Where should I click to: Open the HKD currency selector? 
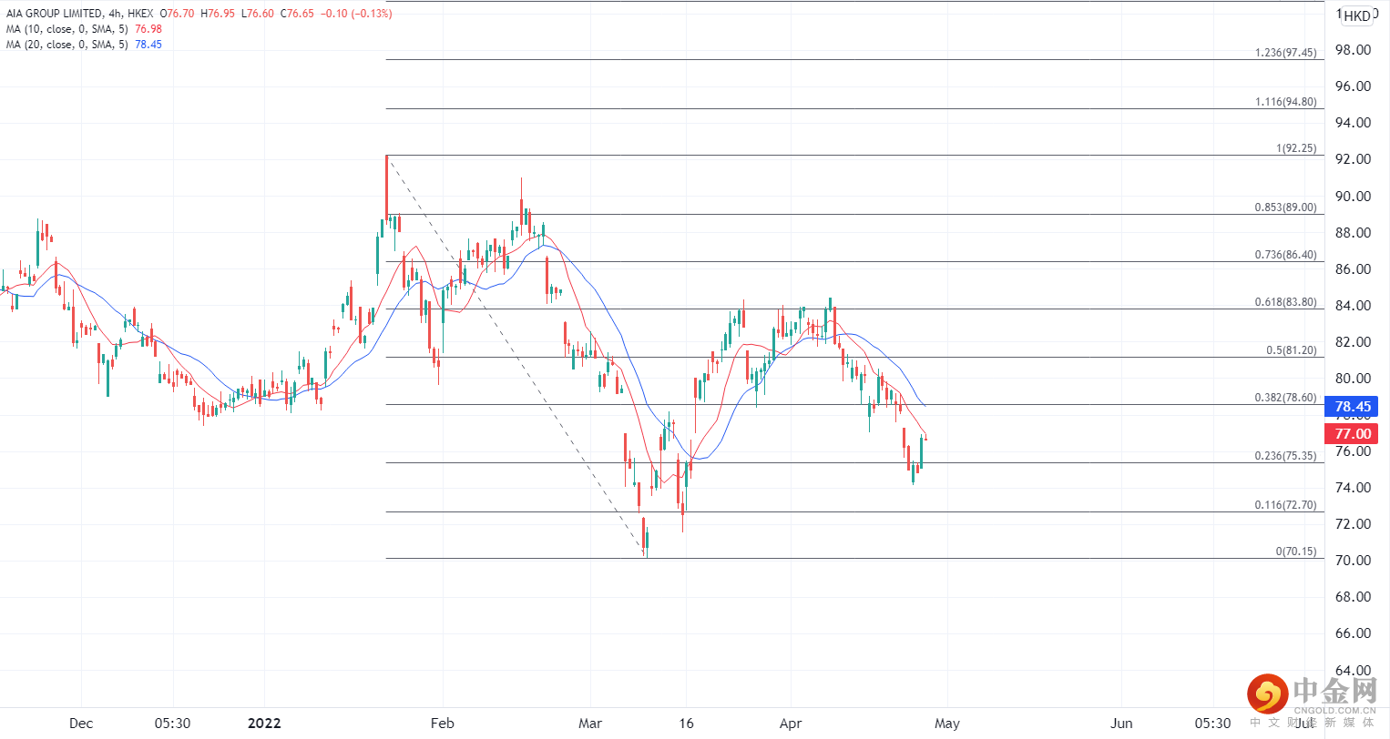pyautogui.click(x=1356, y=15)
